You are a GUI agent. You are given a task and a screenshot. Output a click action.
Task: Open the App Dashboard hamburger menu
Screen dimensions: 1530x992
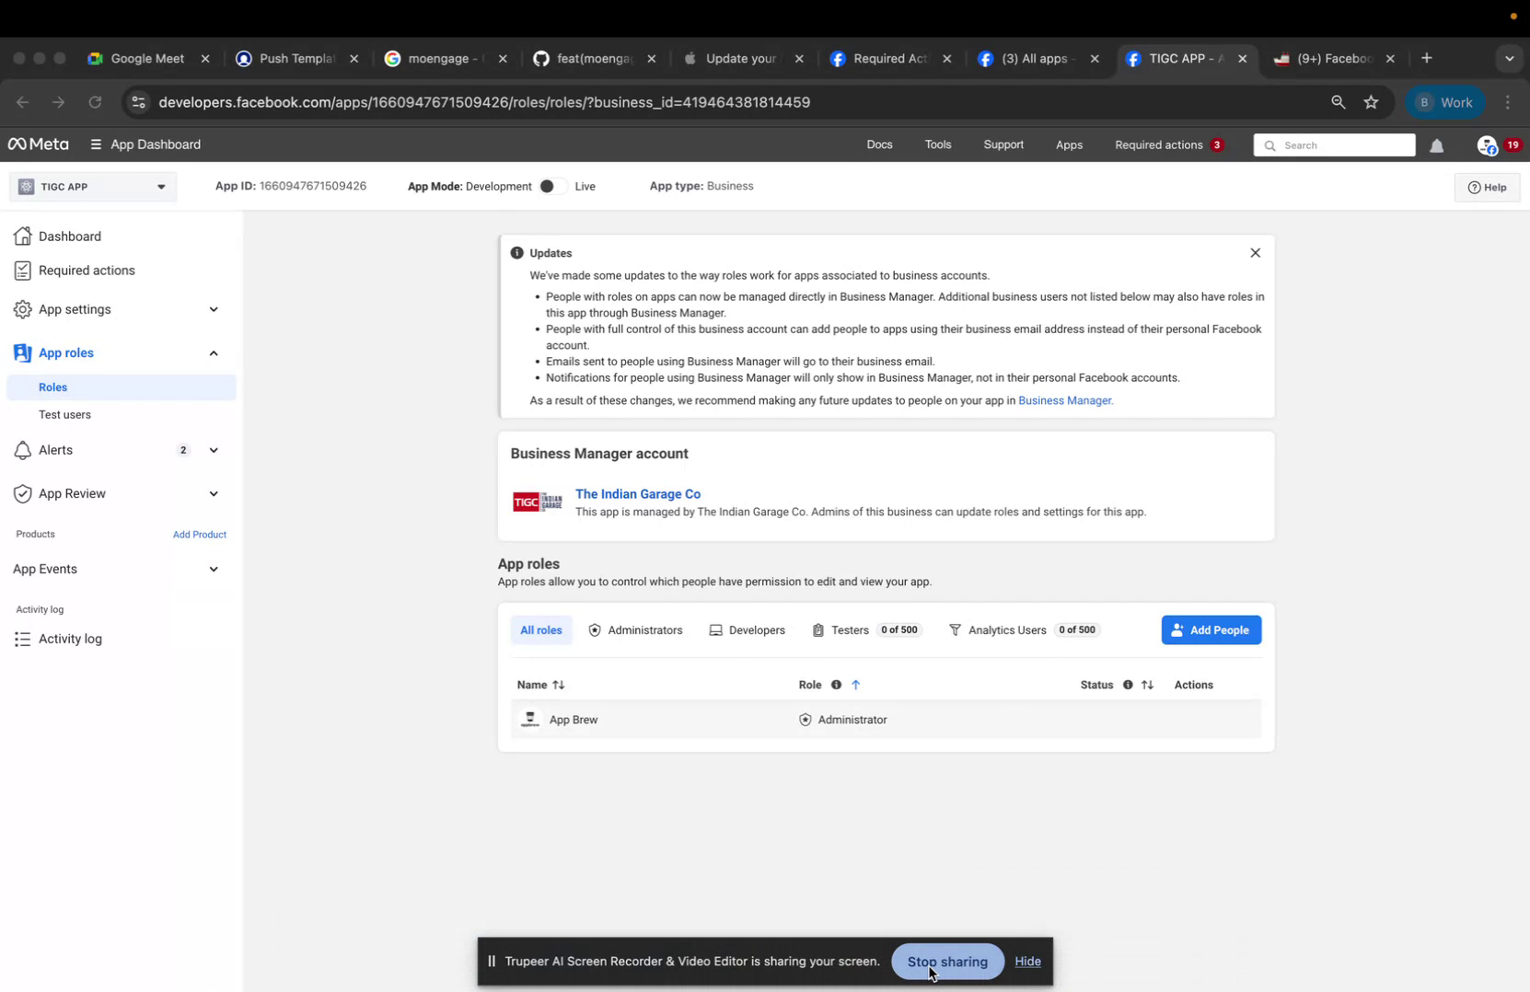(95, 144)
